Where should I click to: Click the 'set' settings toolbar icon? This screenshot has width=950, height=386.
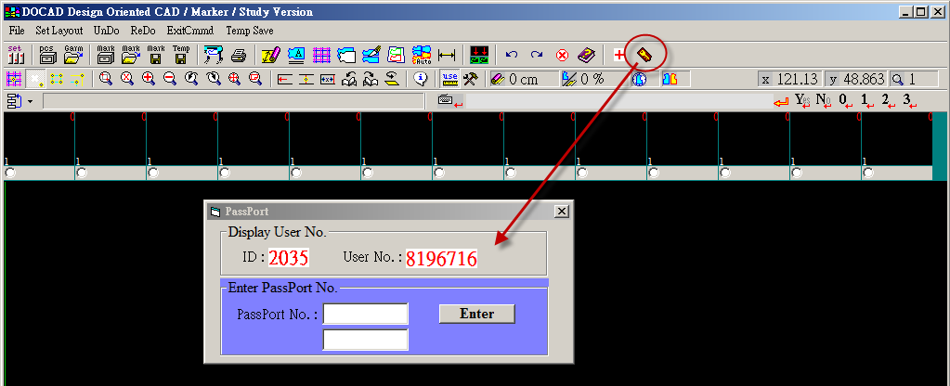tap(15, 55)
